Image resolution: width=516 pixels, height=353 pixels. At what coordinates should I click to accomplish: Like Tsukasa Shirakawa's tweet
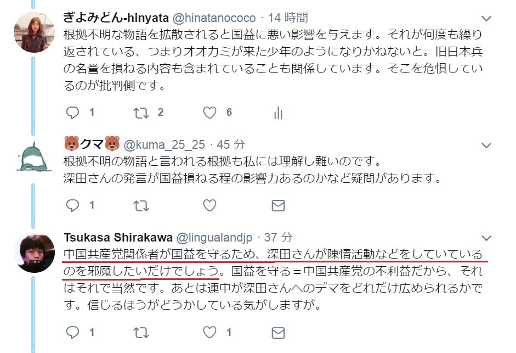pos(209,332)
